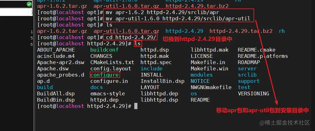Image resolution: width=315 pixels, height=131 pixels.
Task: Select the ROADMAP file name
Action: (x=249, y=62)
